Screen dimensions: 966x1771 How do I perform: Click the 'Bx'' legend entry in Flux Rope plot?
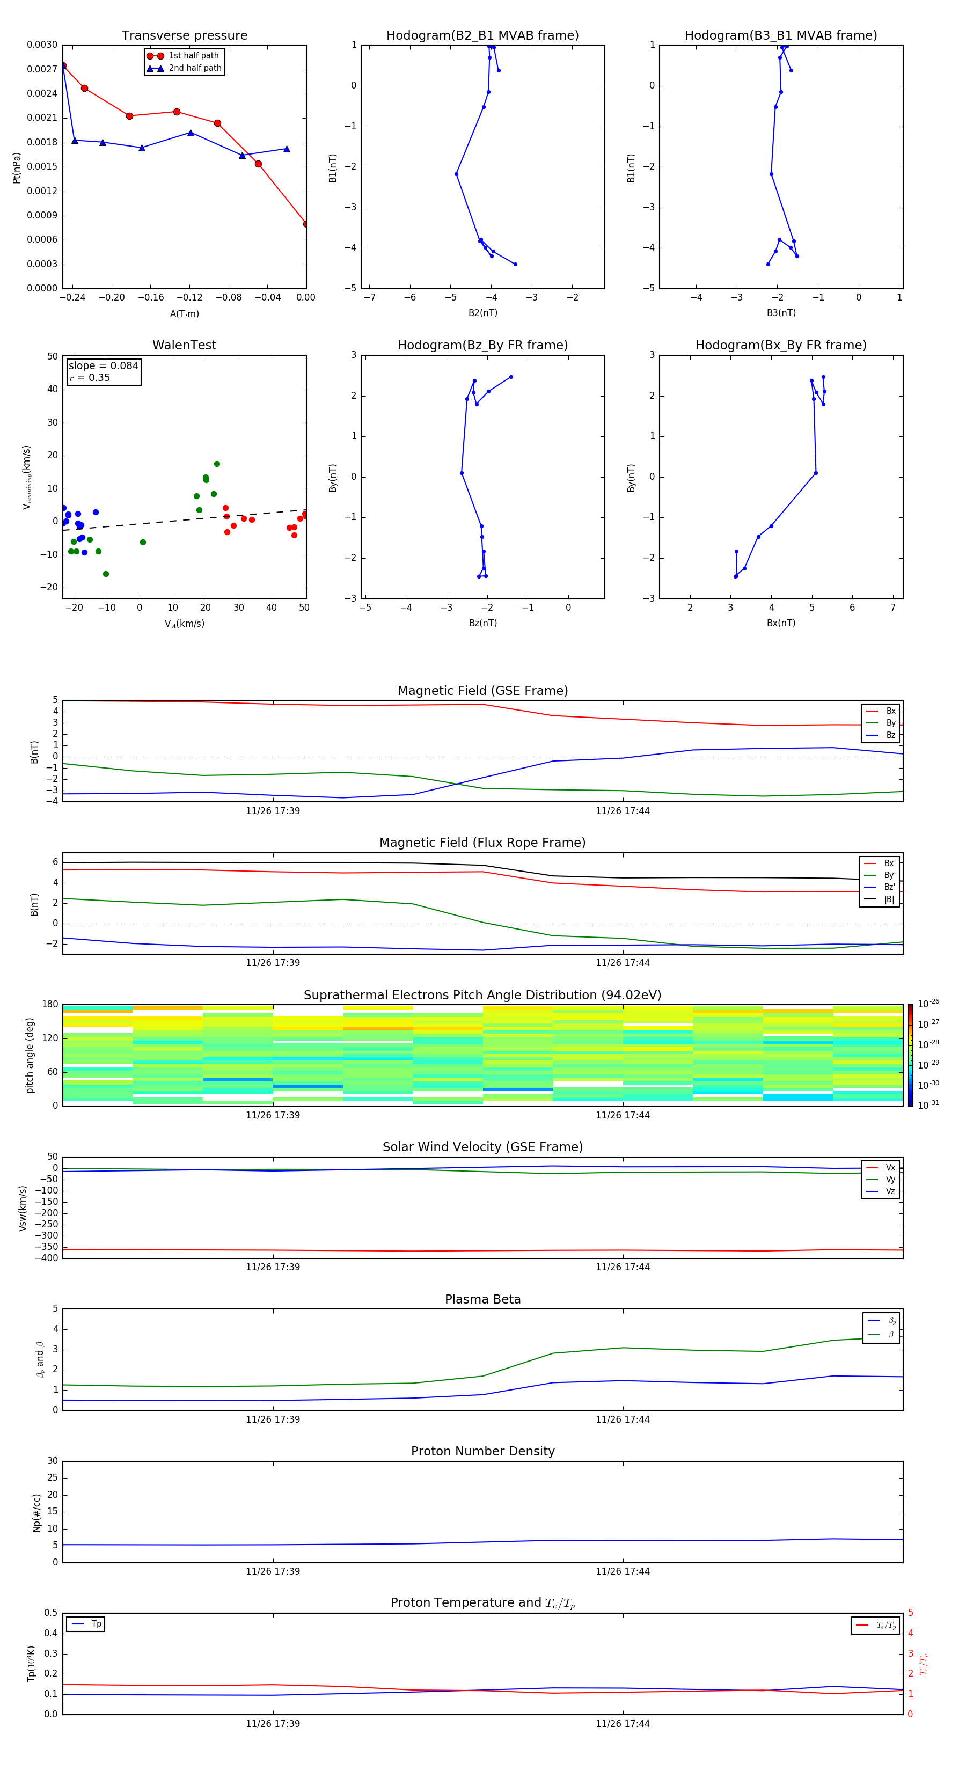[880, 863]
